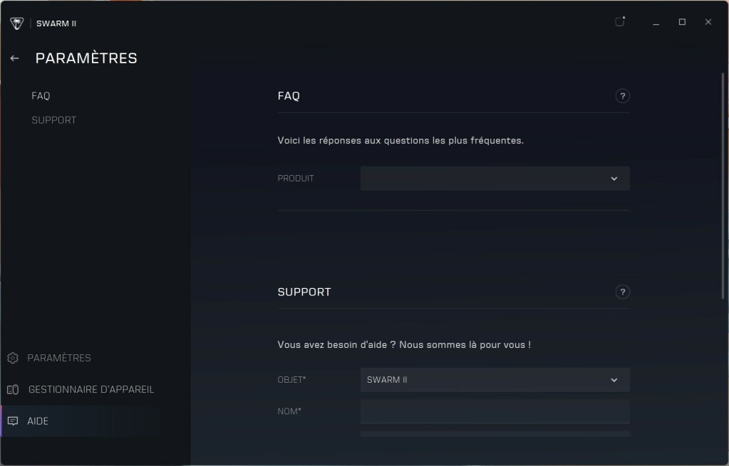Click the OBJET* label
This screenshot has height=466, width=729.
pos(291,380)
